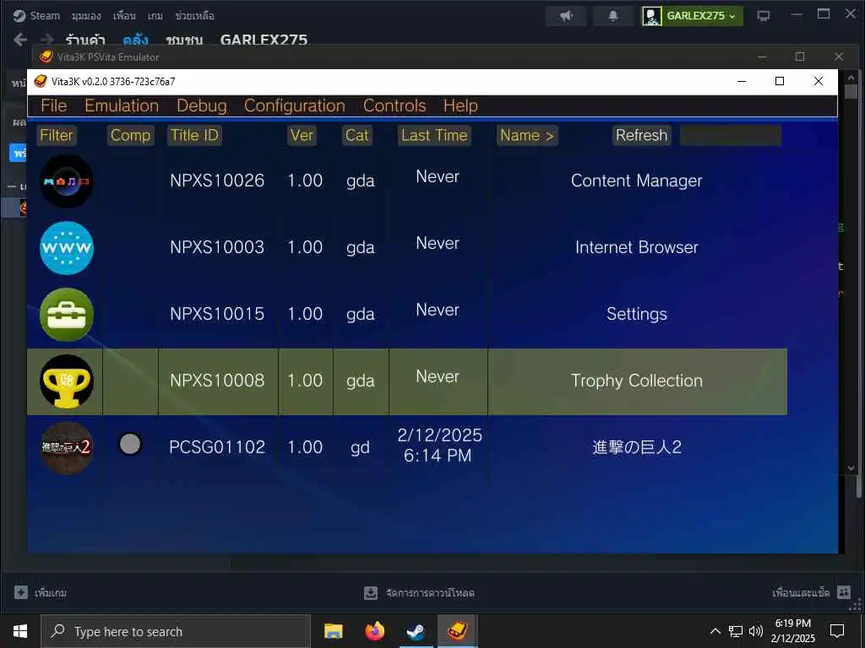865x648 pixels.
Task: Open the Windows notification center
Action: point(837,631)
